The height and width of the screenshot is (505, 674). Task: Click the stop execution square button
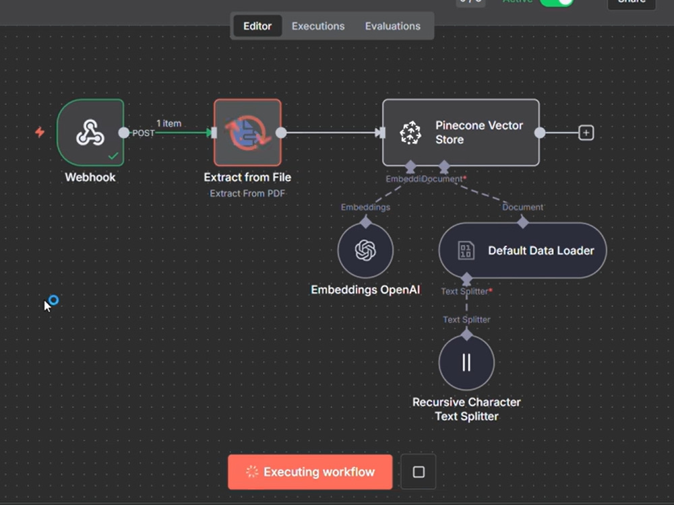click(419, 472)
